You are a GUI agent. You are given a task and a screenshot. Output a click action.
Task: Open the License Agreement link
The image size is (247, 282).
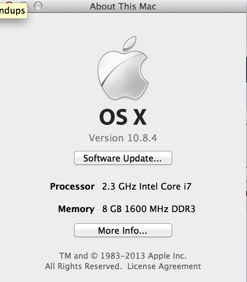coord(164,266)
